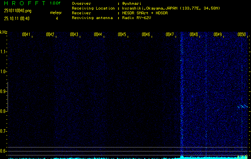Image resolution: width=251 pixels, height=159 pixels.
Task: Click the 0.6 frequency axis label
Action: pyautogui.click(x=3, y=151)
